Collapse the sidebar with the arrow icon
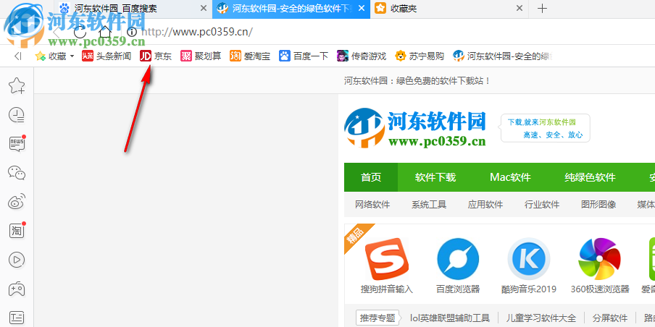The height and width of the screenshot is (327, 655). [x=17, y=56]
